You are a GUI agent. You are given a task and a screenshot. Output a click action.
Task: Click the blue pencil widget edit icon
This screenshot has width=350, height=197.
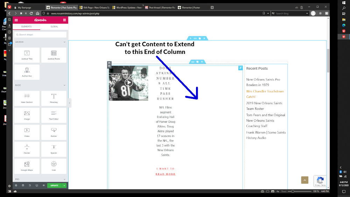coord(240,68)
